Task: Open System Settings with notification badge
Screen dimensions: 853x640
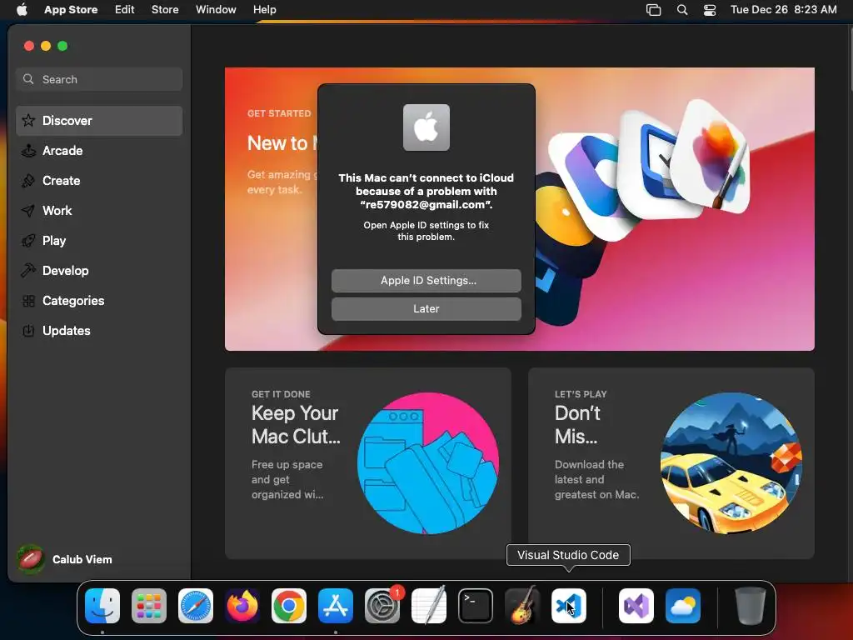Action: click(382, 606)
